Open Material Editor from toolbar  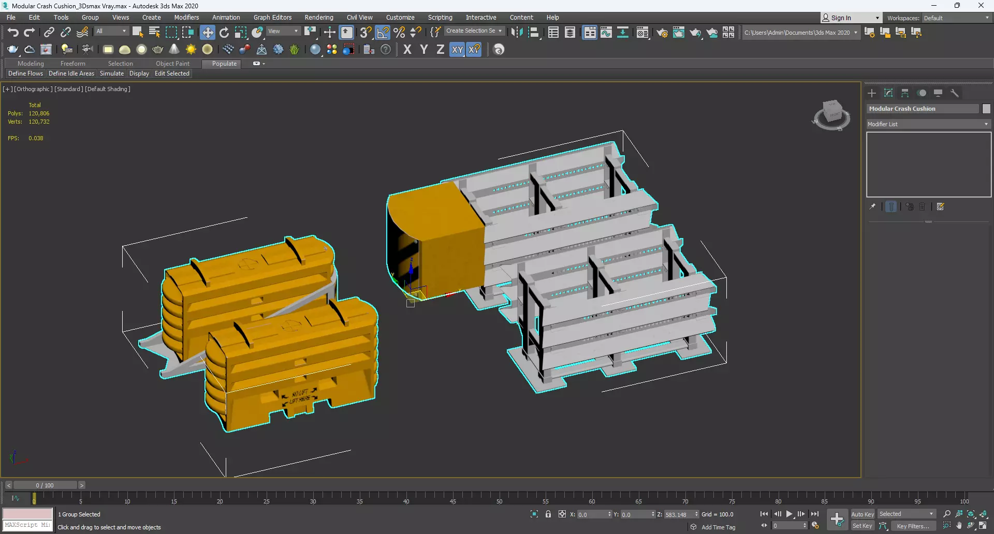point(642,33)
